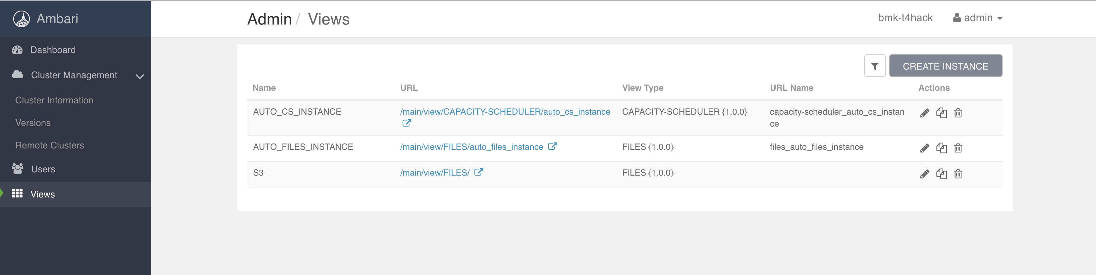Open Remote Clusters from the sidebar

click(49, 145)
